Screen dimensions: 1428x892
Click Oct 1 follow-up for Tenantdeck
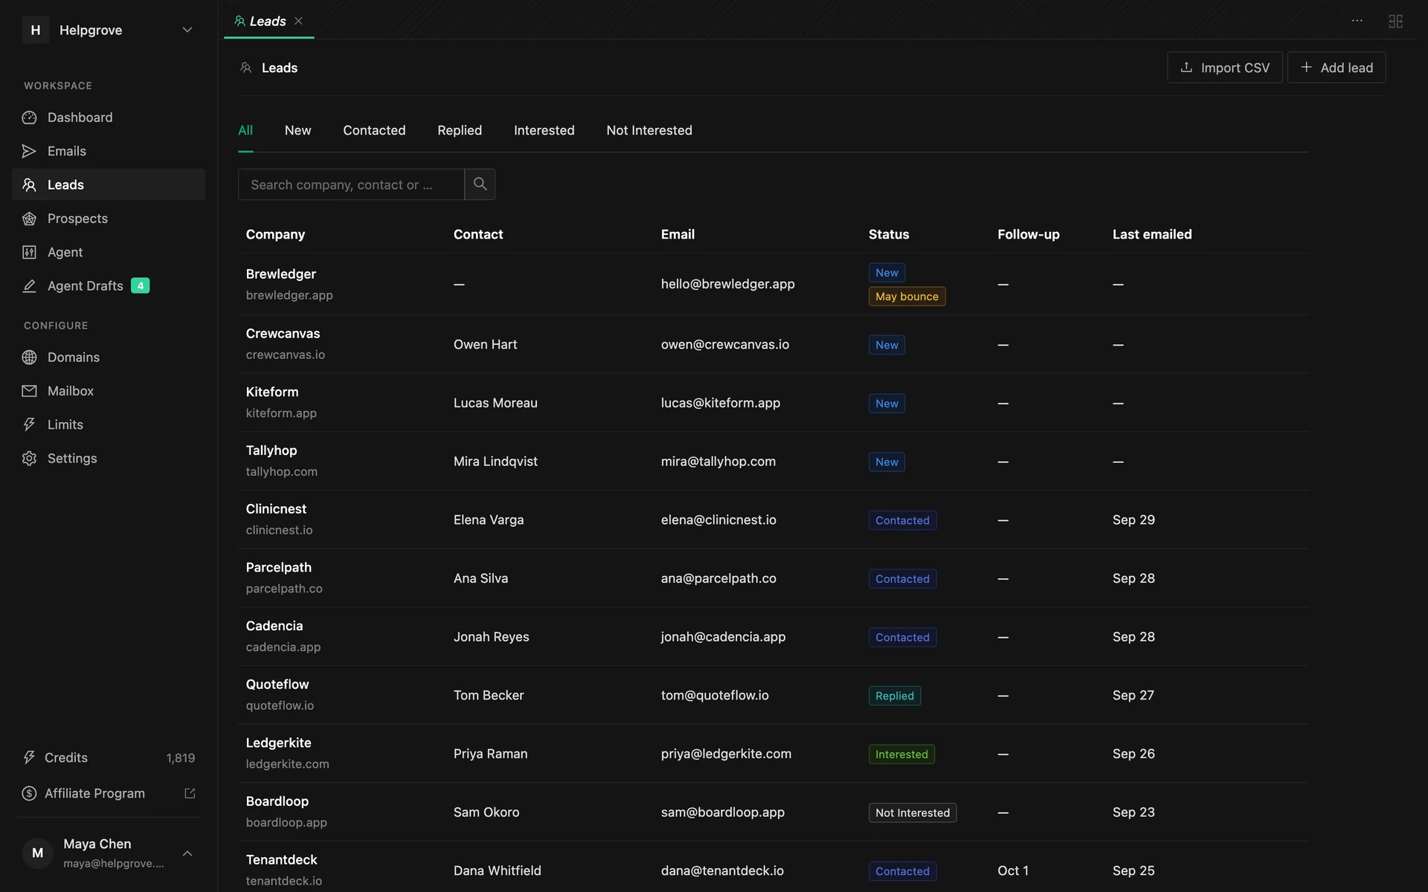click(1013, 870)
